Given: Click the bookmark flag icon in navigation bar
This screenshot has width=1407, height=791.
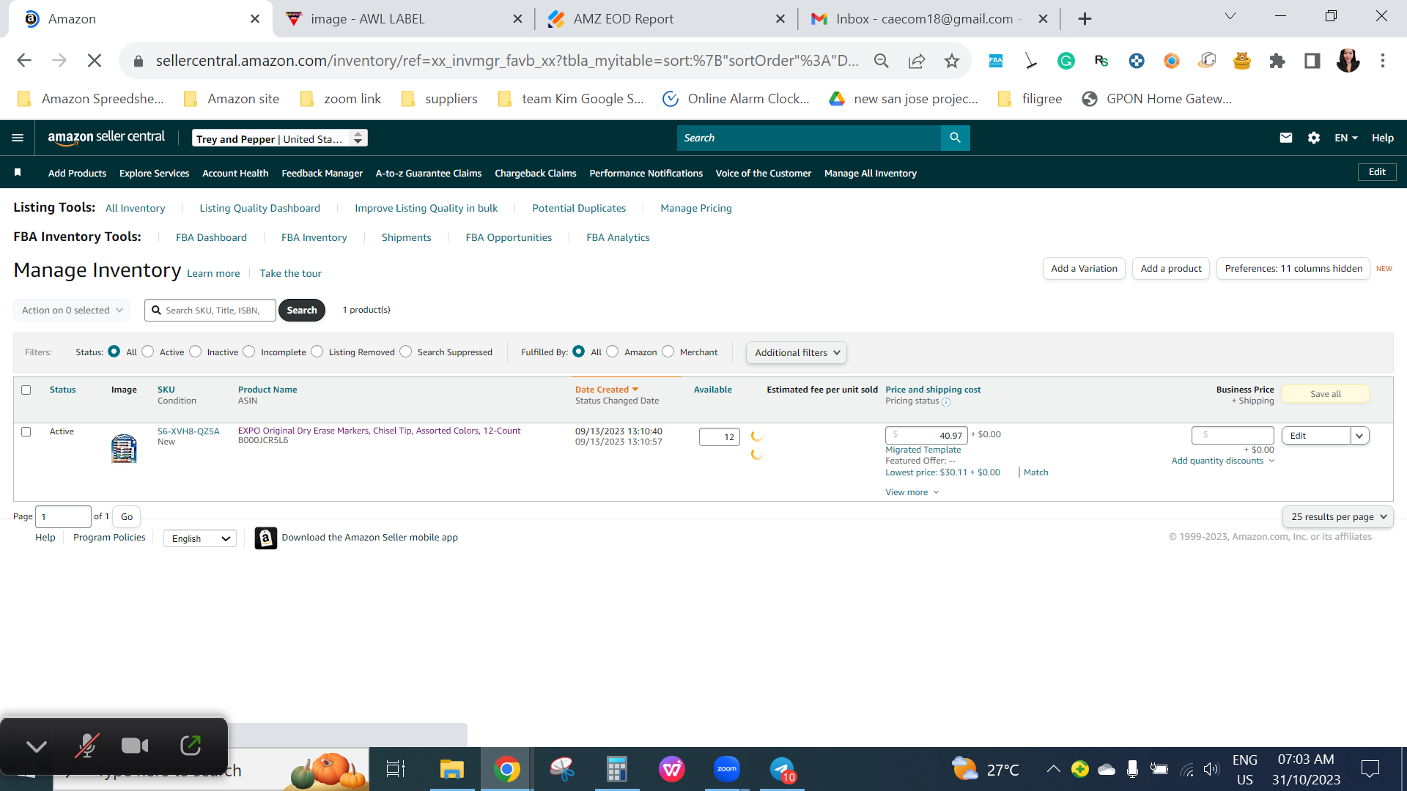Looking at the screenshot, I should click(18, 173).
